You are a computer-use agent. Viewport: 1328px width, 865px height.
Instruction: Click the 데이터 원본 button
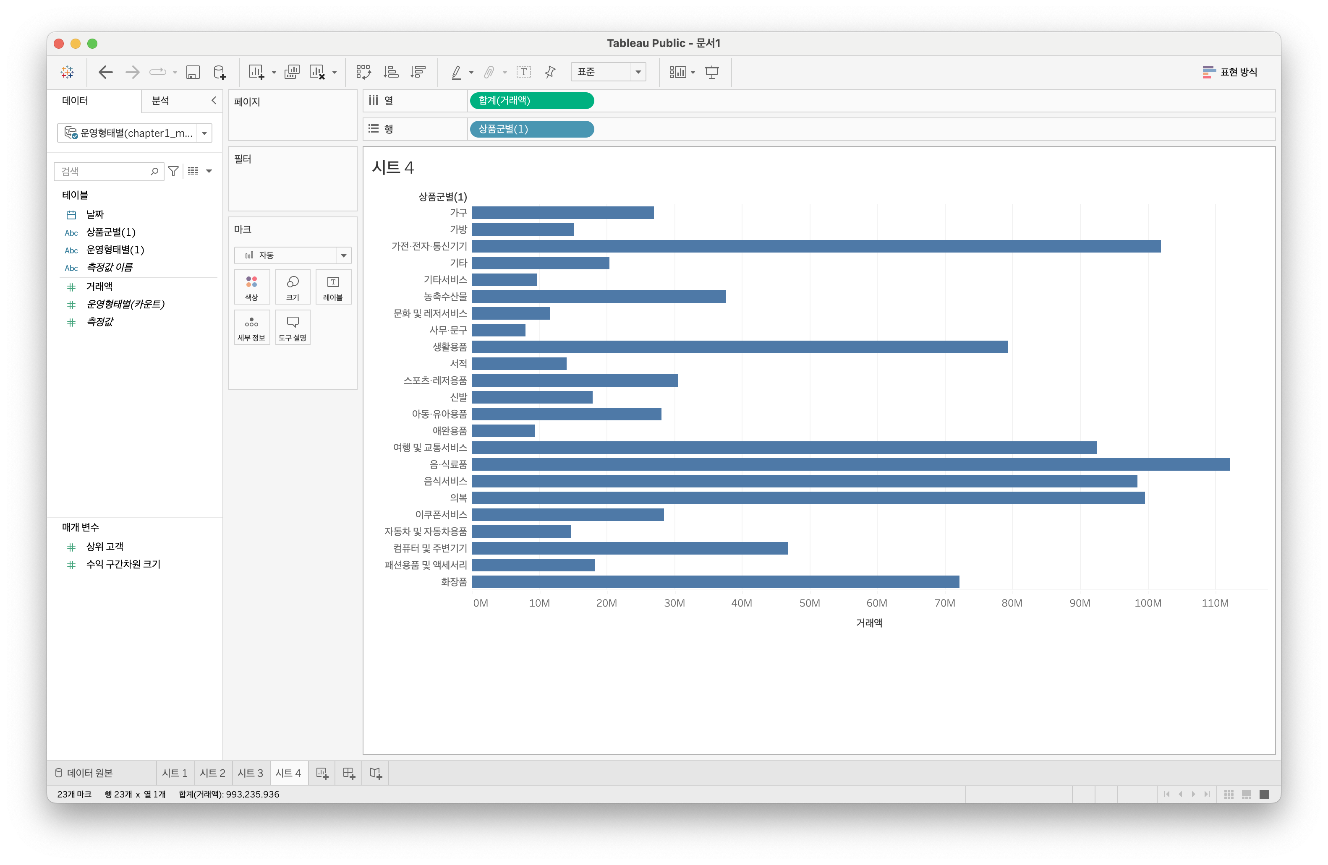[x=84, y=773]
